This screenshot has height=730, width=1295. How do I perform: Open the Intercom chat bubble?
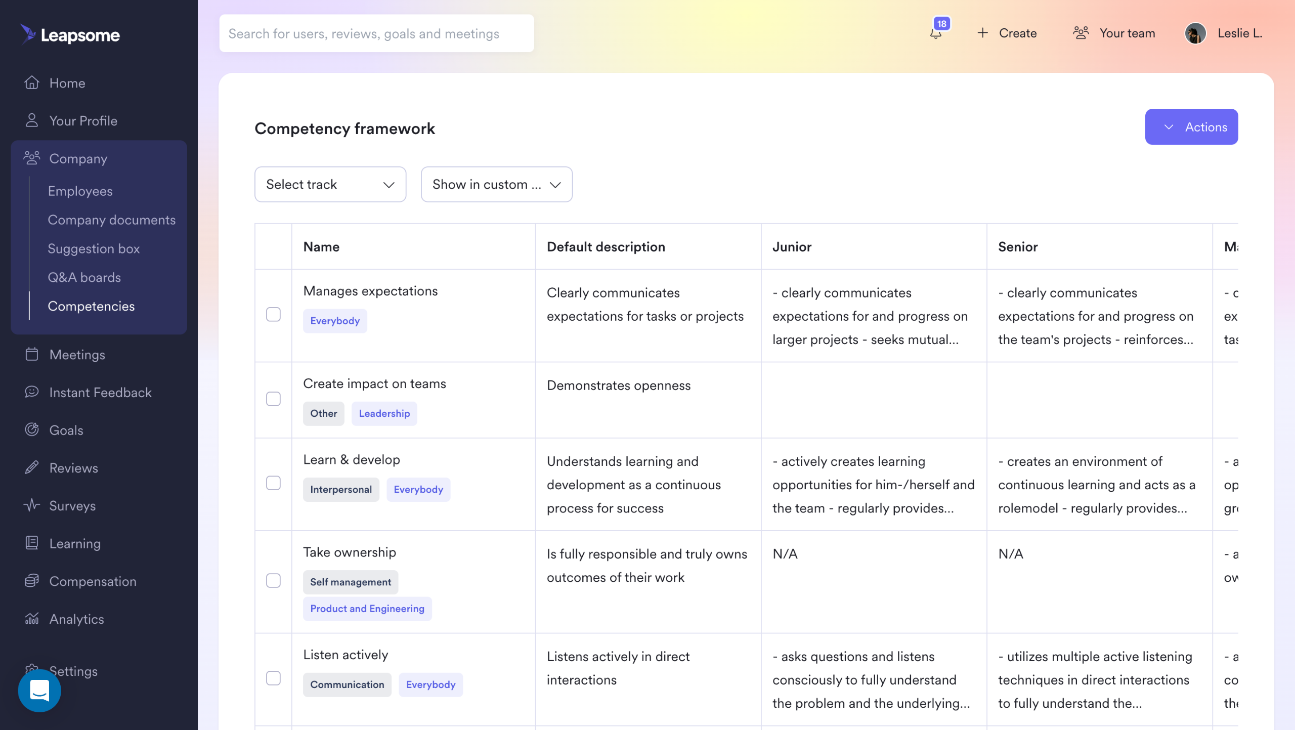[39, 691]
